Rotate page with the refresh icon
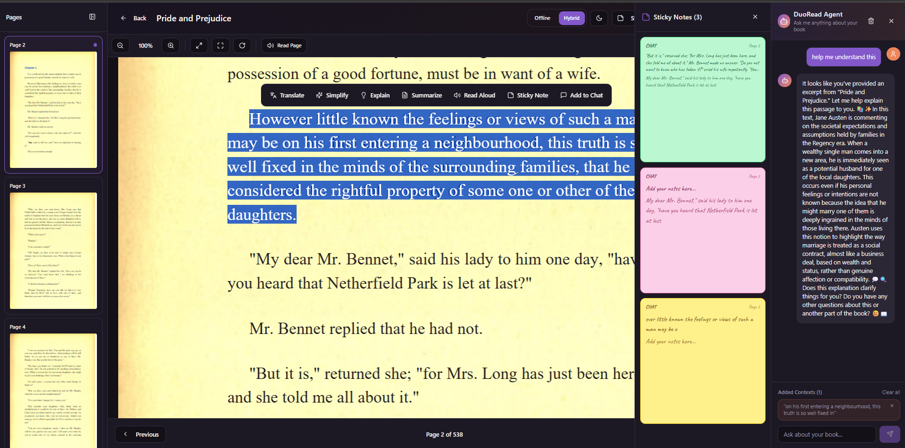 pos(242,45)
